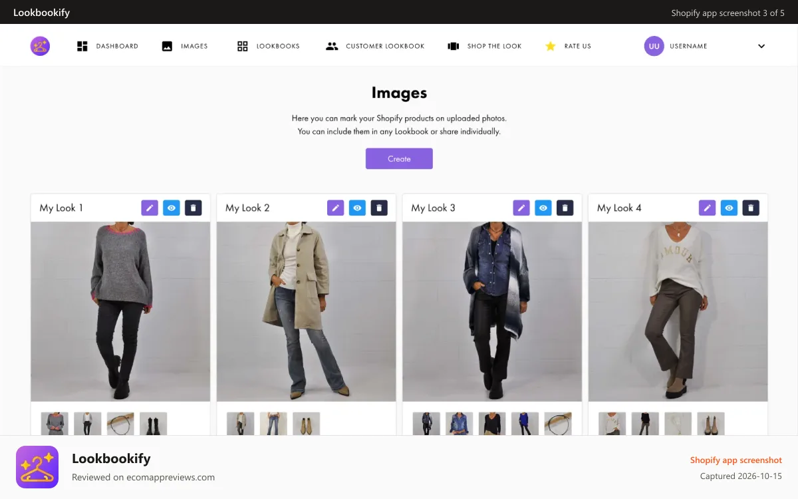Delete My Look 4 with trash icon
This screenshot has width=798, height=499.
(751, 208)
